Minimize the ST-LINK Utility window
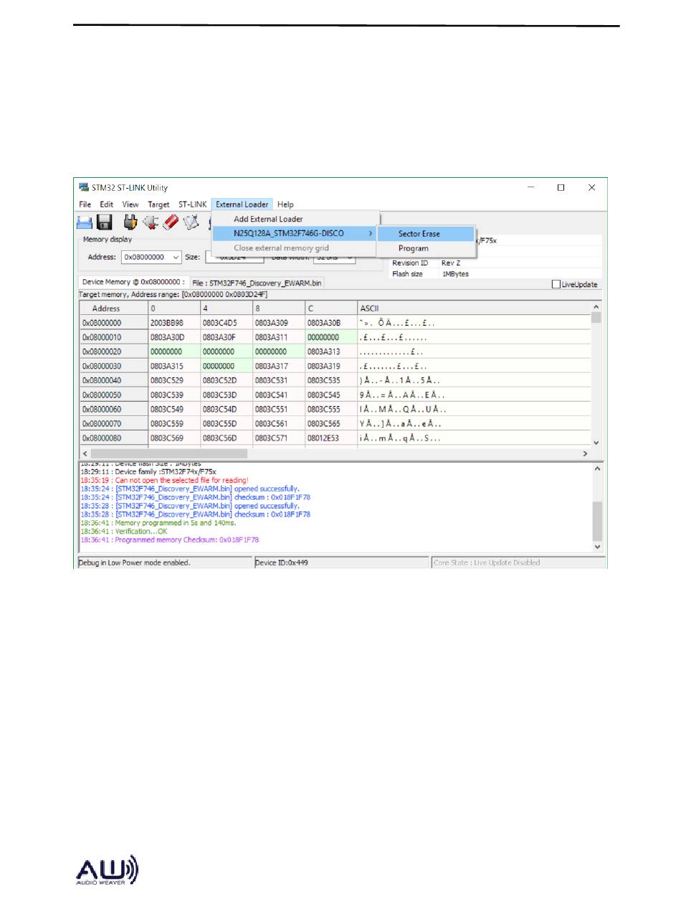 point(531,187)
